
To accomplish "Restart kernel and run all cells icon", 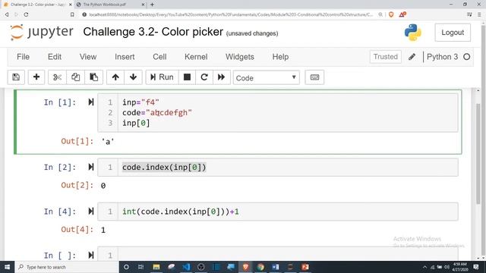I will (x=221, y=77).
